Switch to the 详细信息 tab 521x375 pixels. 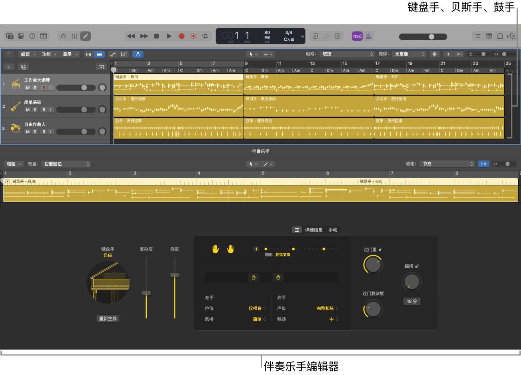coord(314,230)
